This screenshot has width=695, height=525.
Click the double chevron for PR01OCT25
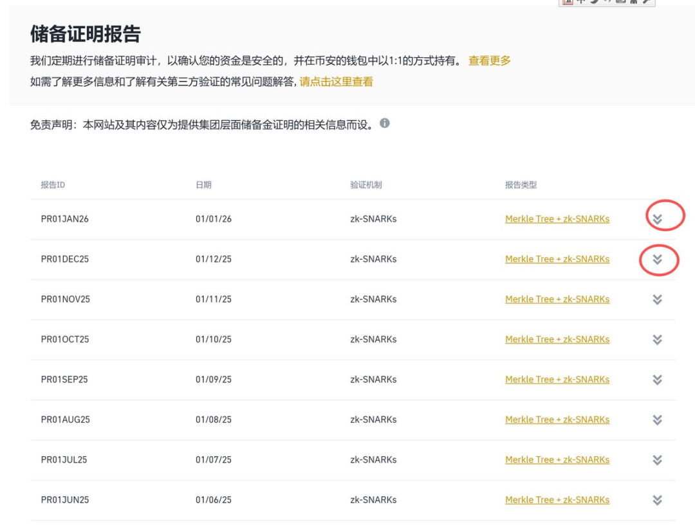(x=657, y=339)
